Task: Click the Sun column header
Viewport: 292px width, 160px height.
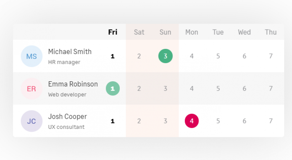Action: tap(165, 32)
